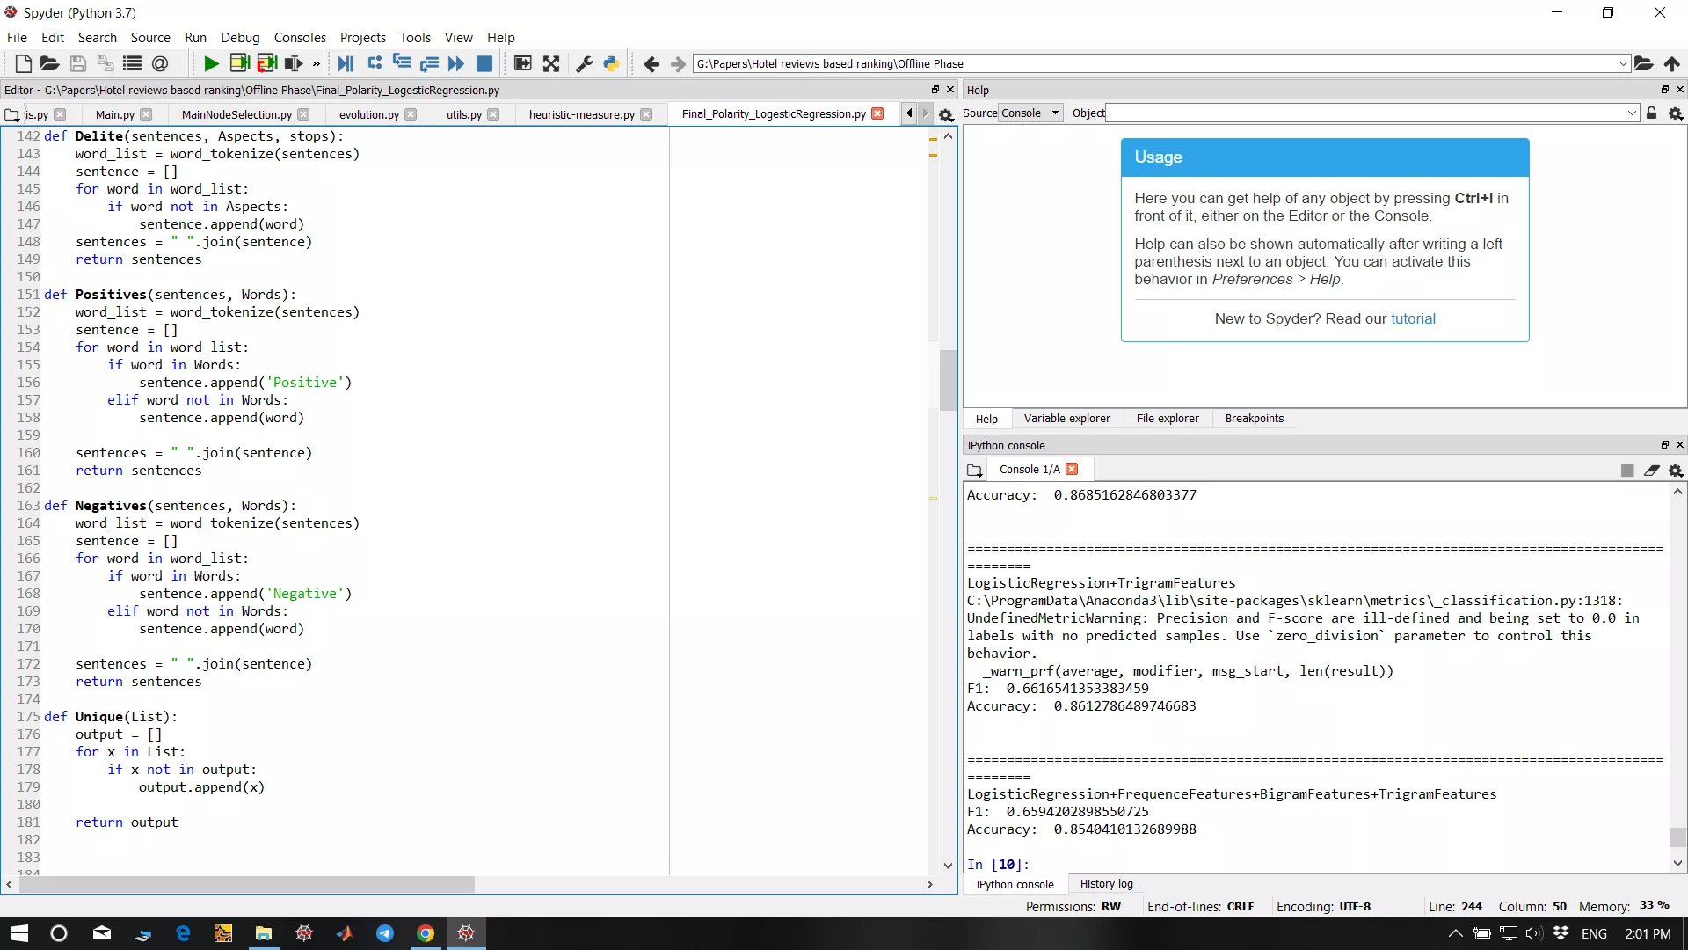Save the current file with the floppy icon
This screenshot has height=950, width=1688.
point(77,63)
